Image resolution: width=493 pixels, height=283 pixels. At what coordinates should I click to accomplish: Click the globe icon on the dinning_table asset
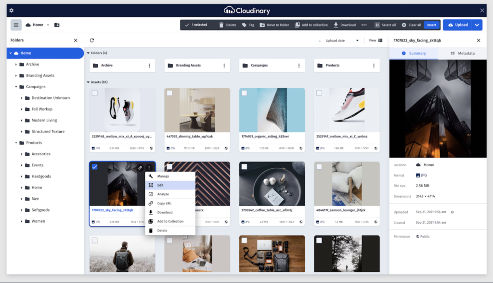click(226, 148)
